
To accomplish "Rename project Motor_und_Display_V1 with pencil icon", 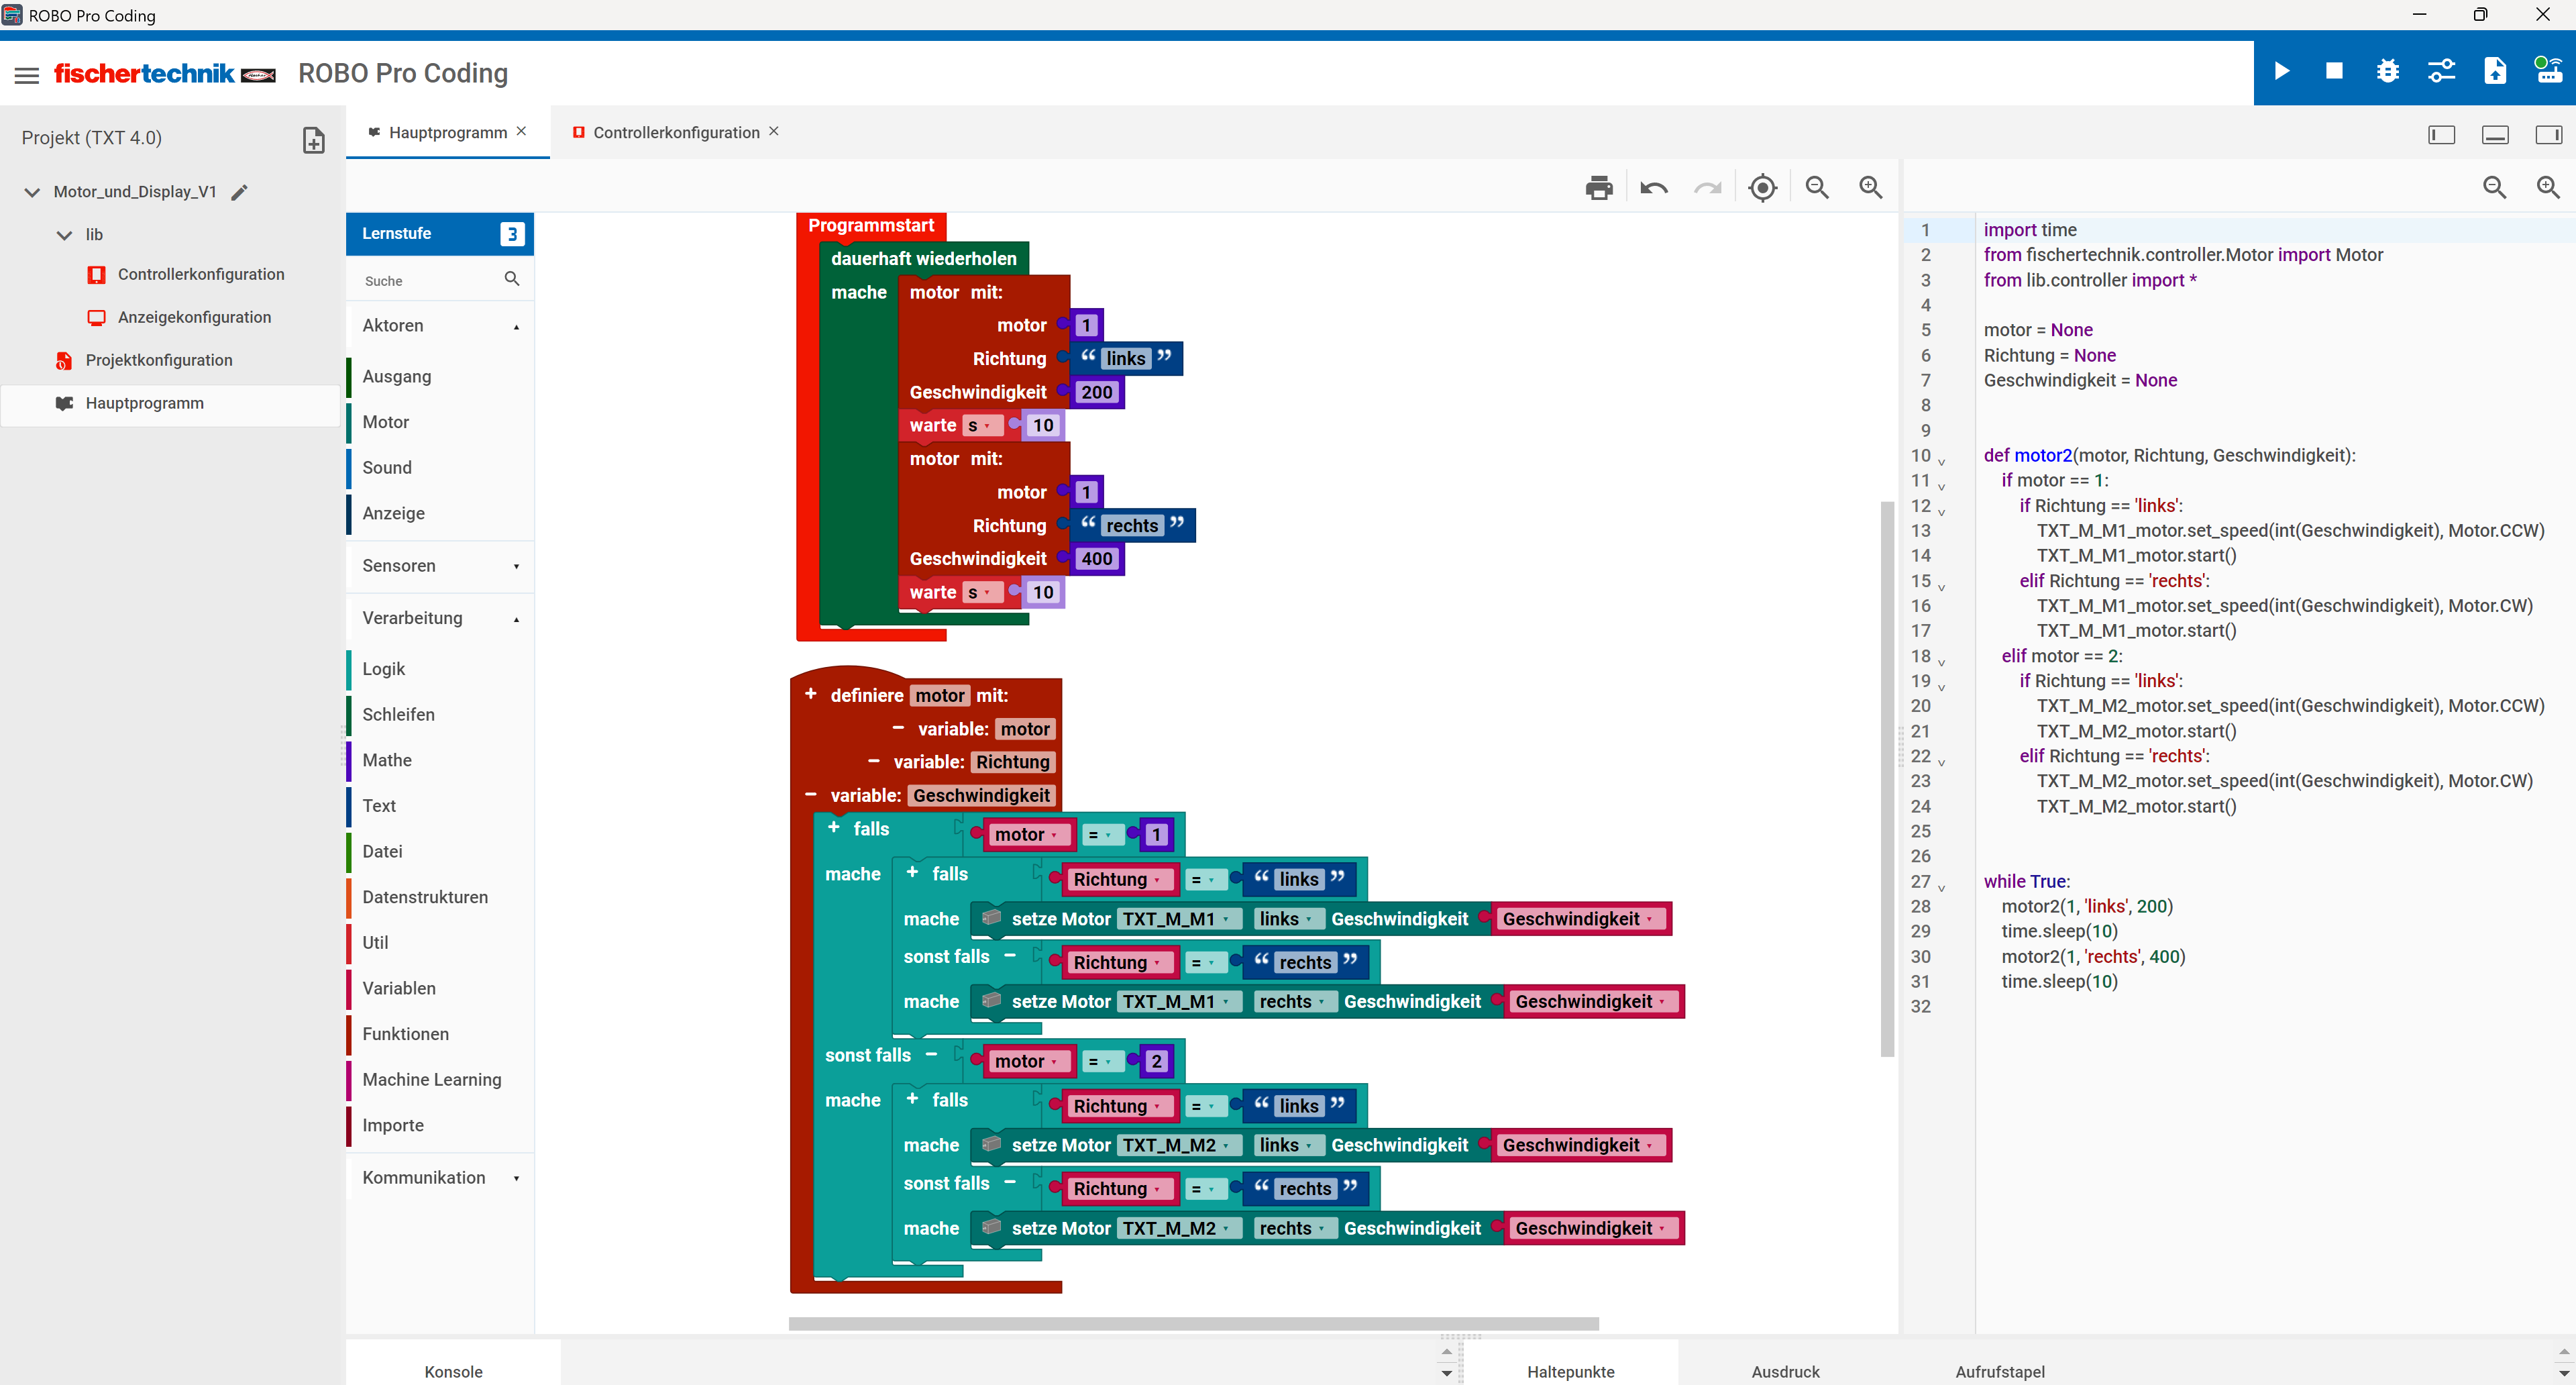I will [239, 192].
